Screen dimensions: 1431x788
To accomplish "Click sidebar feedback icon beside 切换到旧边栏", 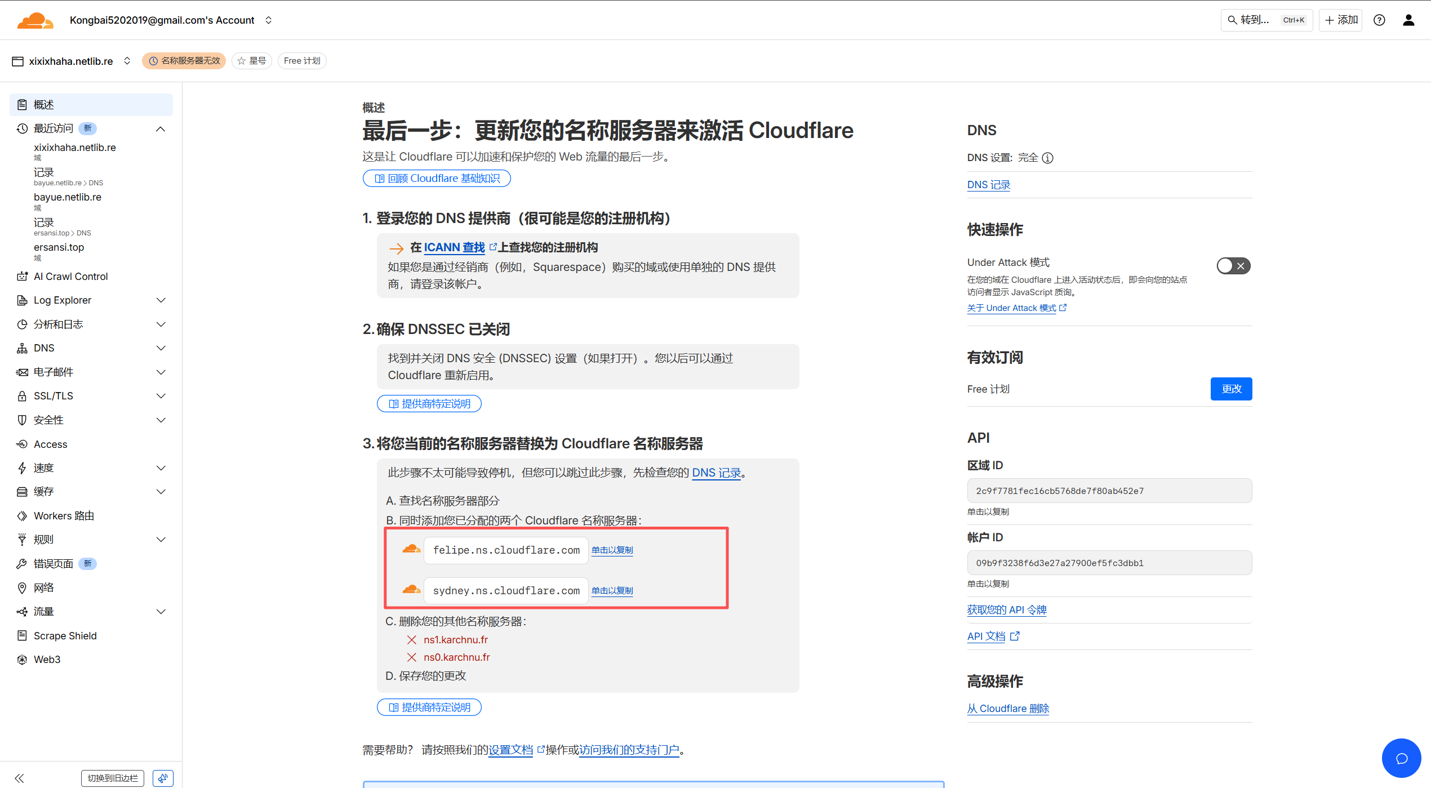I will point(163,778).
